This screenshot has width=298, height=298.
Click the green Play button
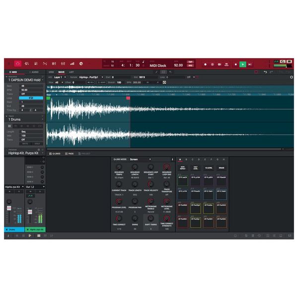[x=243, y=65]
